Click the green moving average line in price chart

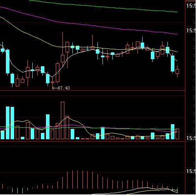(x=103, y=6)
